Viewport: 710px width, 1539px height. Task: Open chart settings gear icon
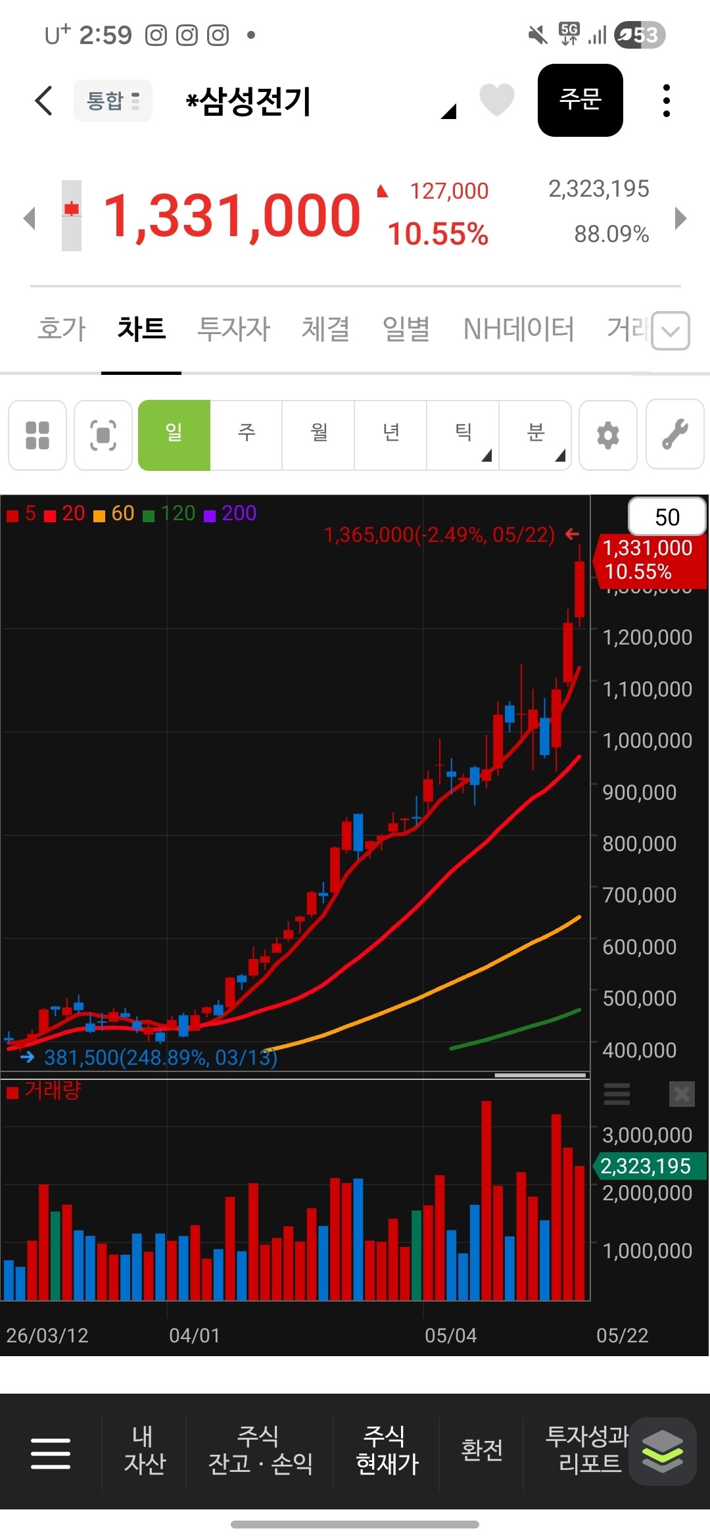[608, 435]
